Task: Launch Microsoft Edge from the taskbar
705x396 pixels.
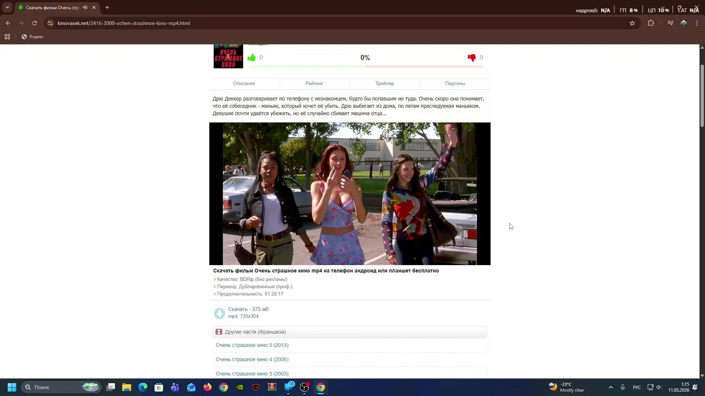Action: (x=143, y=387)
